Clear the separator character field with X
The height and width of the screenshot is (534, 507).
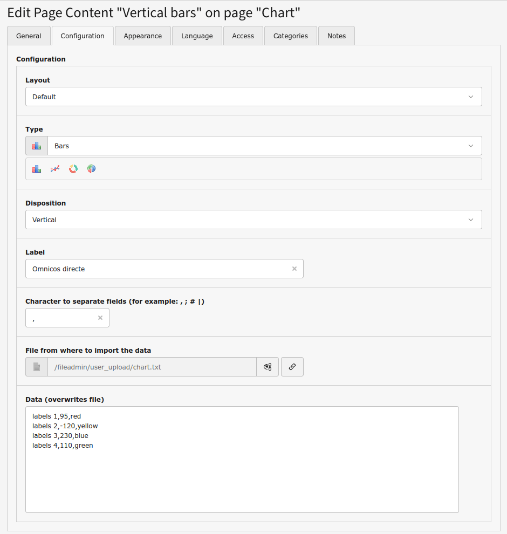coord(100,318)
